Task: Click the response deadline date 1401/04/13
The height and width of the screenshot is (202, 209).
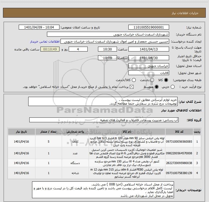Action: [149, 49]
